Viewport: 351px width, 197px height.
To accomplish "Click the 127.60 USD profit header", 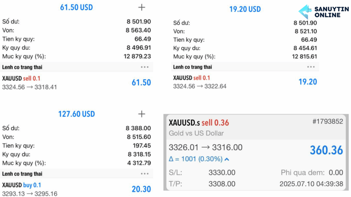I will point(76,114).
